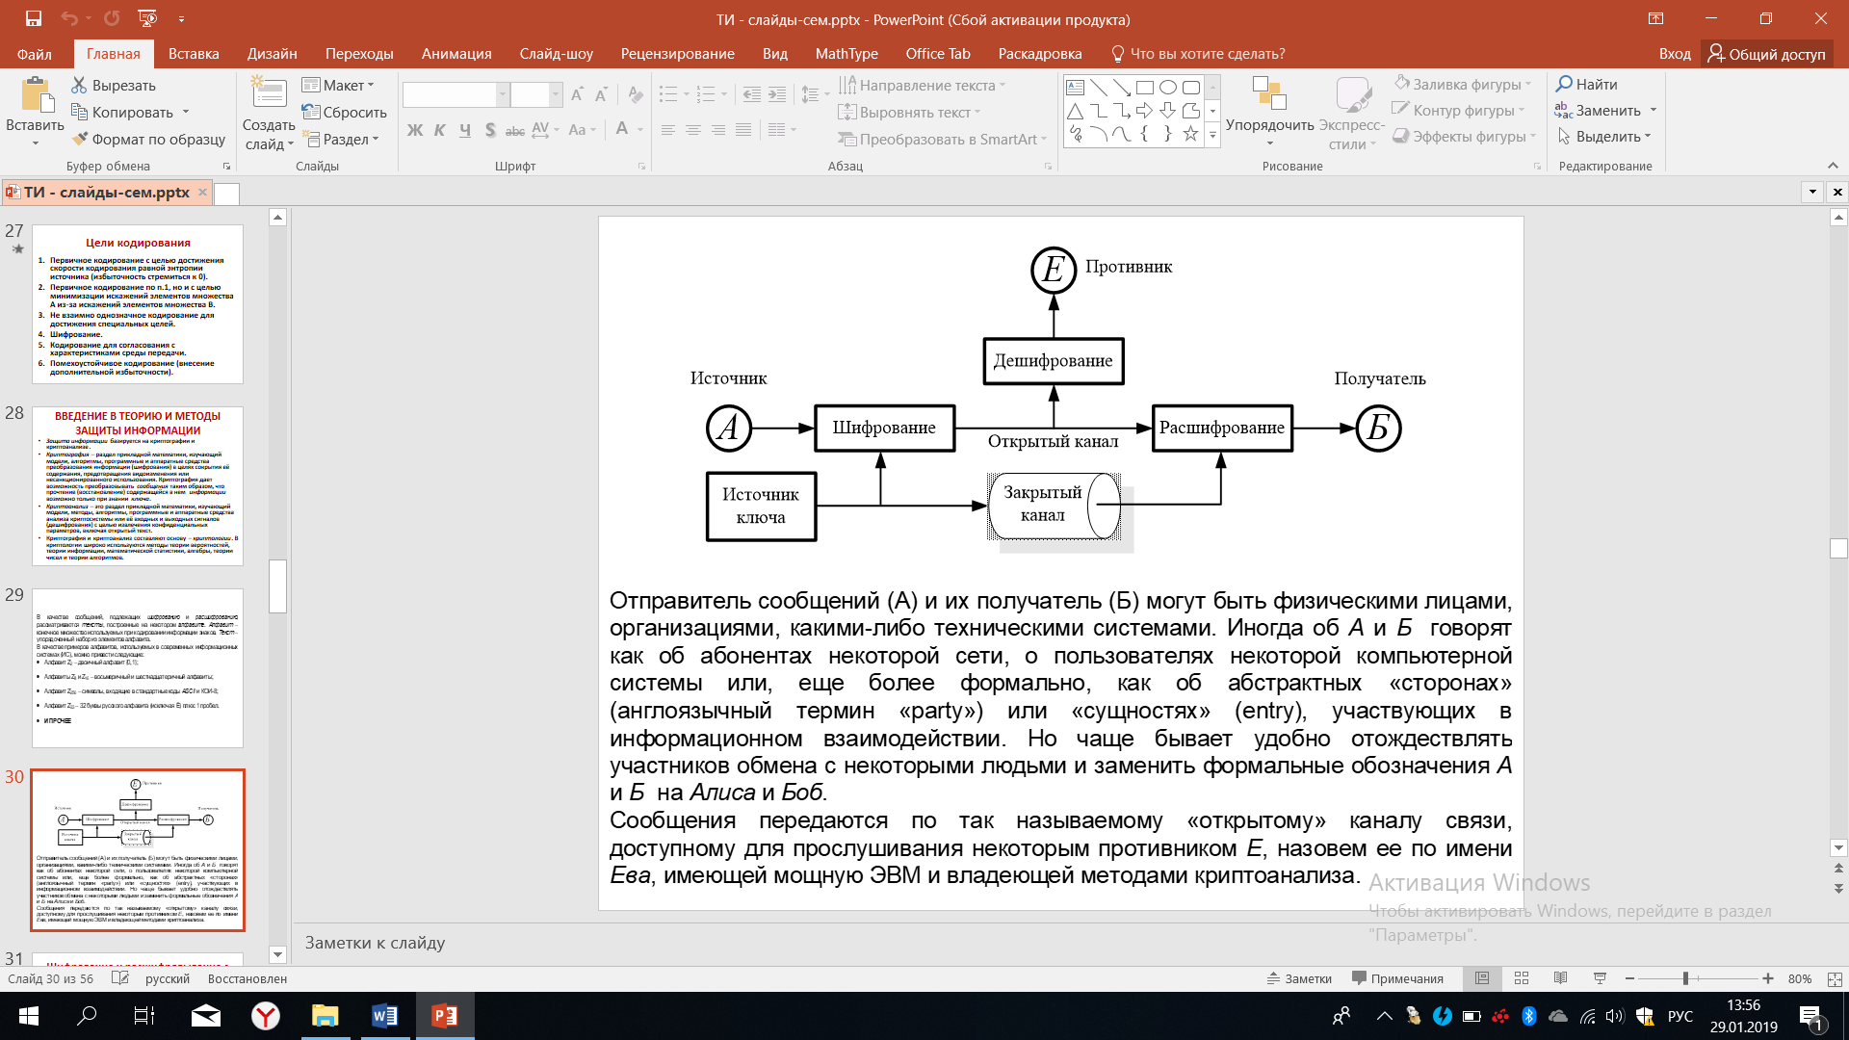Screen dimensions: 1849x1040
Task: Toggle Заметки notes pane
Action: tap(1299, 978)
